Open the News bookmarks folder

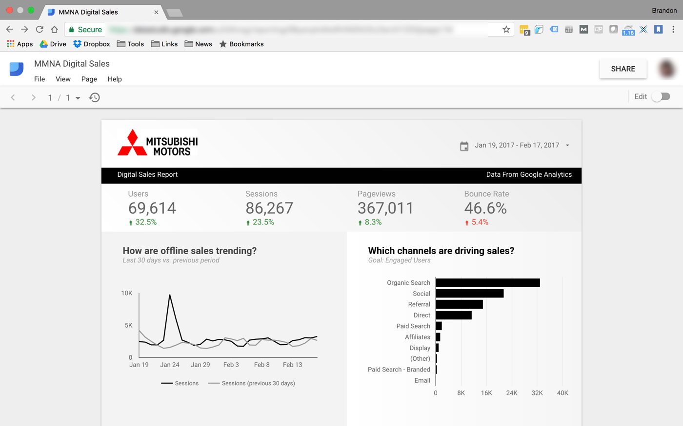pyautogui.click(x=198, y=44)
